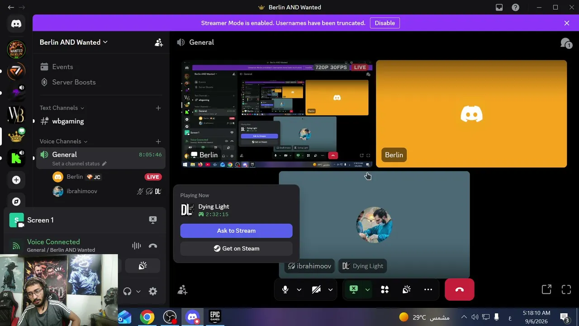Viewport: 579px width, 326px height.
Task: Open Discord inbox icon in title bar
Action: 499,7
